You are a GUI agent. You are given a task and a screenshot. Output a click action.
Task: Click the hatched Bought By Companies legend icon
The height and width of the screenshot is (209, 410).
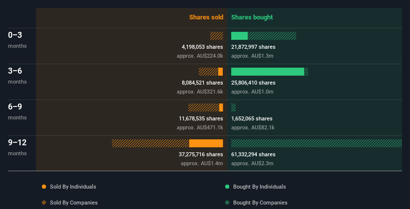pyautogui.click(x=227, y=203)
